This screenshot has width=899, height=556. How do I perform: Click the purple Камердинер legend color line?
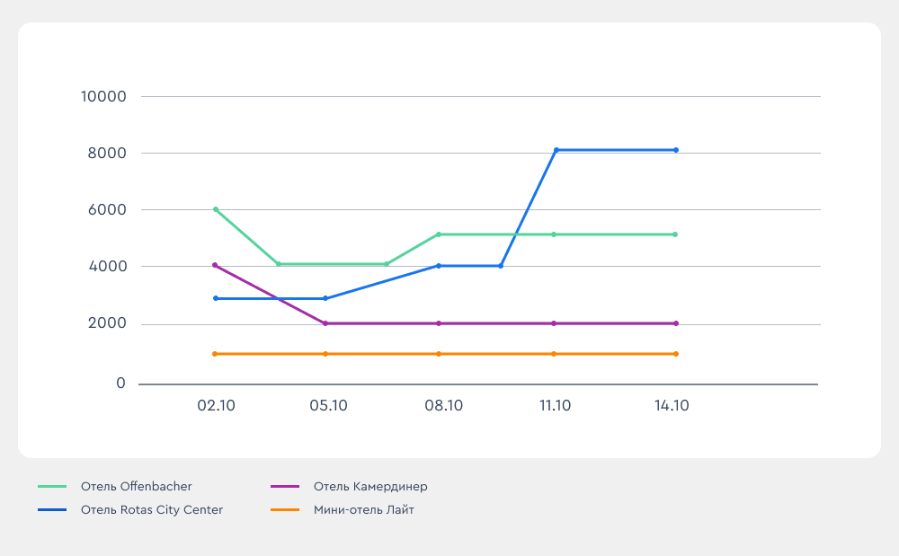coord(285,487)
